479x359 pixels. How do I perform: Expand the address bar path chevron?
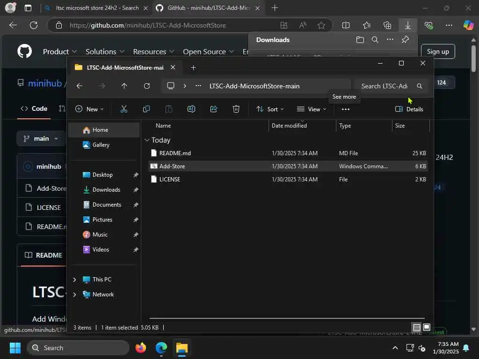(185, 86)
